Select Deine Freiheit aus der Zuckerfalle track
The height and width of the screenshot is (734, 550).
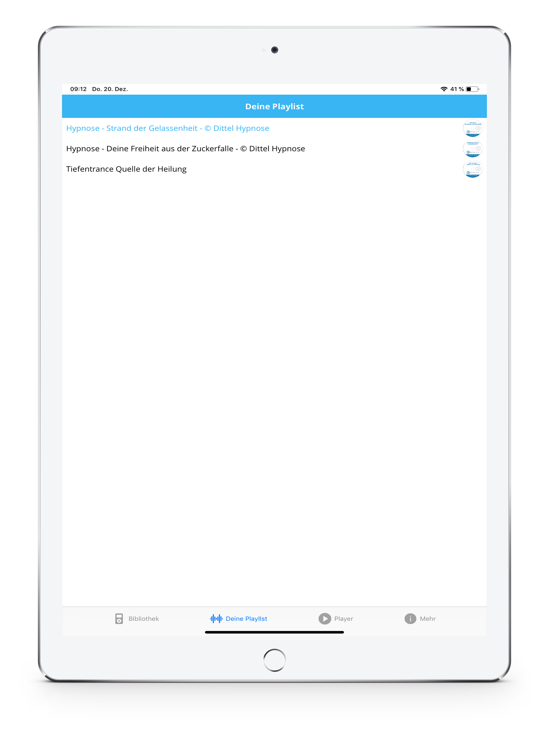click(x=185, y=149)
